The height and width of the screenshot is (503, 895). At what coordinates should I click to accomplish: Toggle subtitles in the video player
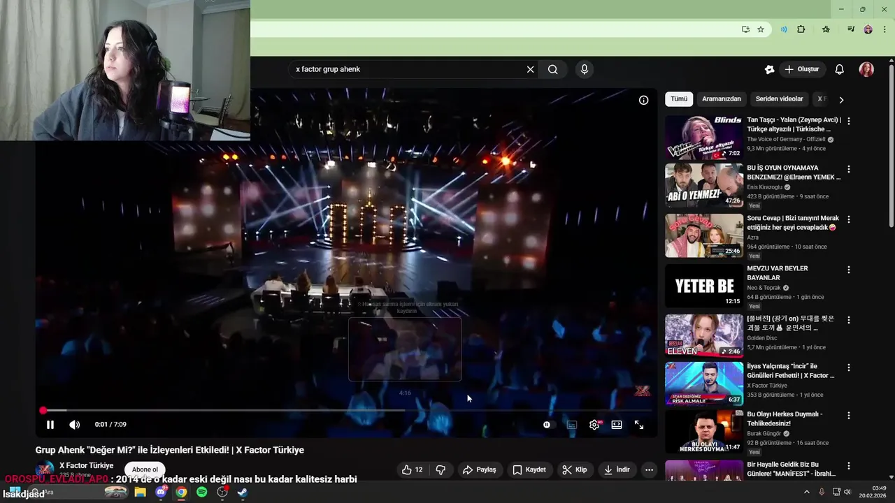[x=572, y=425]
